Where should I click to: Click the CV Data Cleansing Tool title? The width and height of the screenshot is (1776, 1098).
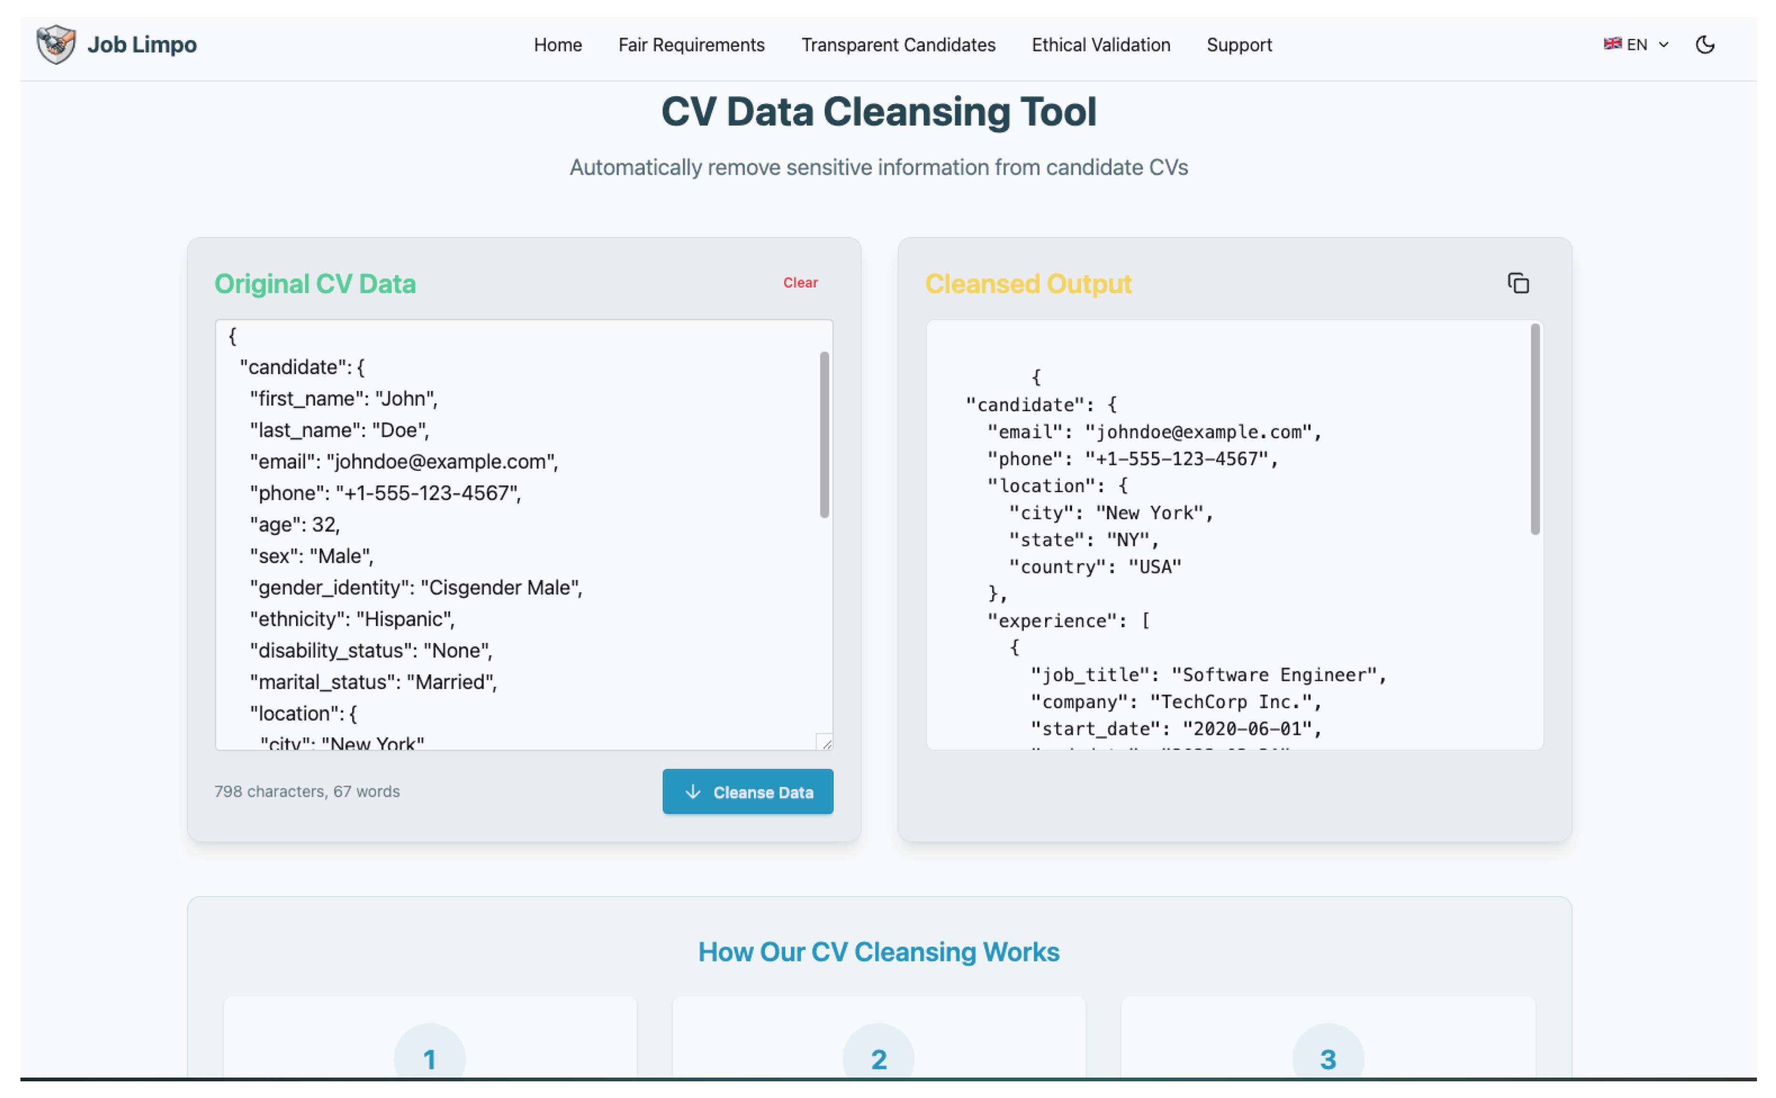pos(878,112)
